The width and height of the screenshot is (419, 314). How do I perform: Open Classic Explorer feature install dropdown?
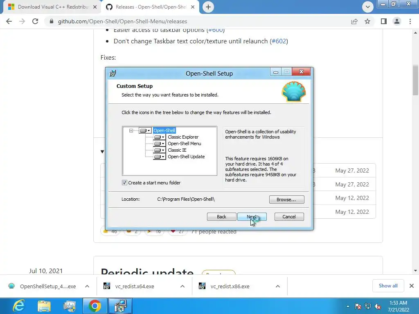(x=159, y=137)
